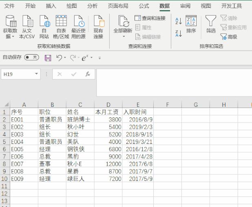Image resolution: width=252 pixels, height=207 pixels.
Task: Expand the 全部刷新 dropdown arrow
Action: pos(124,36)
